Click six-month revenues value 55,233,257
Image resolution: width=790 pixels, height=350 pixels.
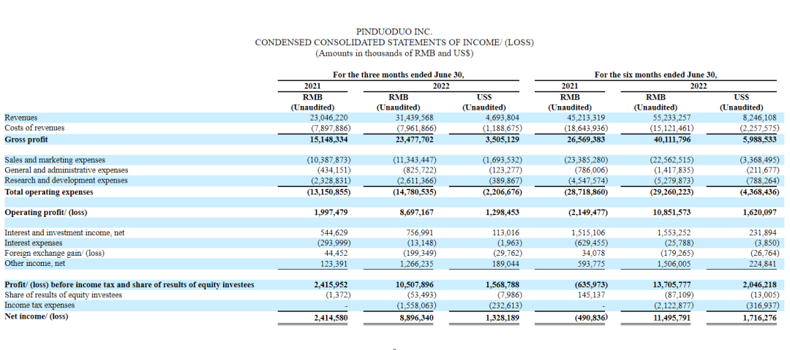point(673,118)
